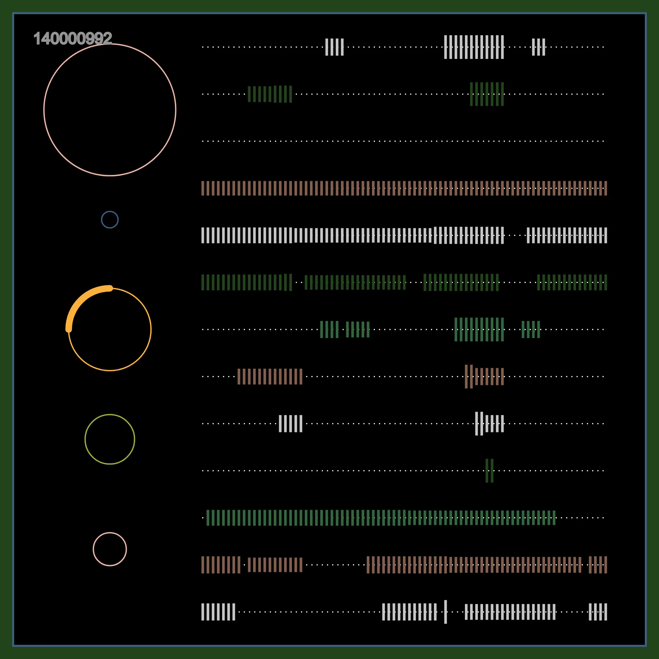The image size is (659, 659).
Task: Click the dark green bar cluster at left of second row
Action: tap(270, 94)
